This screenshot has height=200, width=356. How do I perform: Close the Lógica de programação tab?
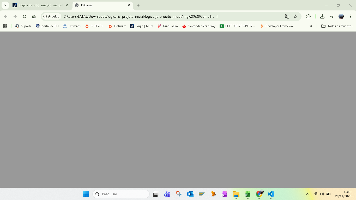[67, 5]
